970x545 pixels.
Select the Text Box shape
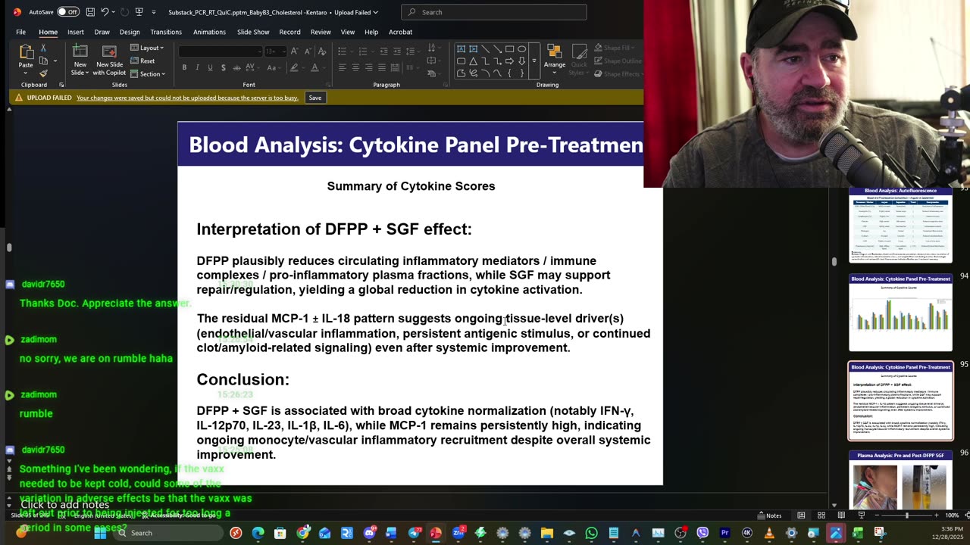(461, 49)
